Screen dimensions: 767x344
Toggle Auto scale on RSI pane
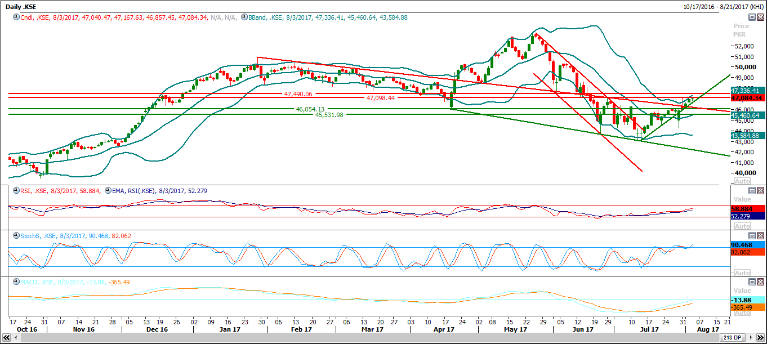point(742,227)
